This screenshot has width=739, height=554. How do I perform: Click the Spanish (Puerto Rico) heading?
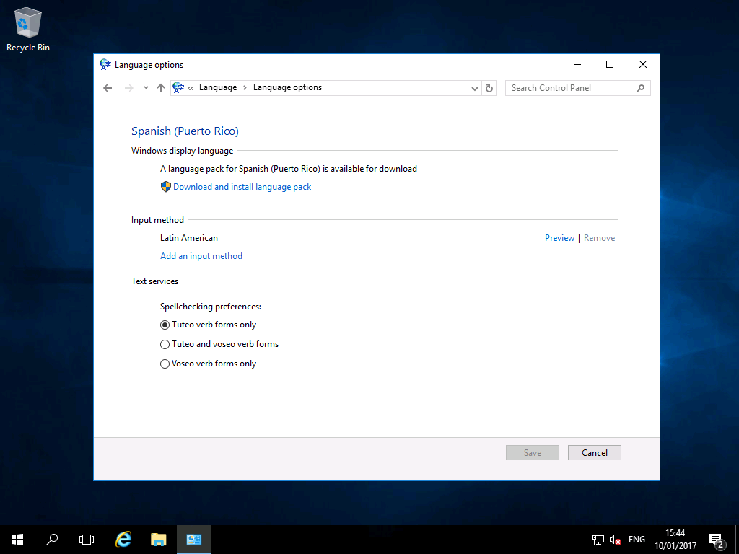(x=185, y=131)
